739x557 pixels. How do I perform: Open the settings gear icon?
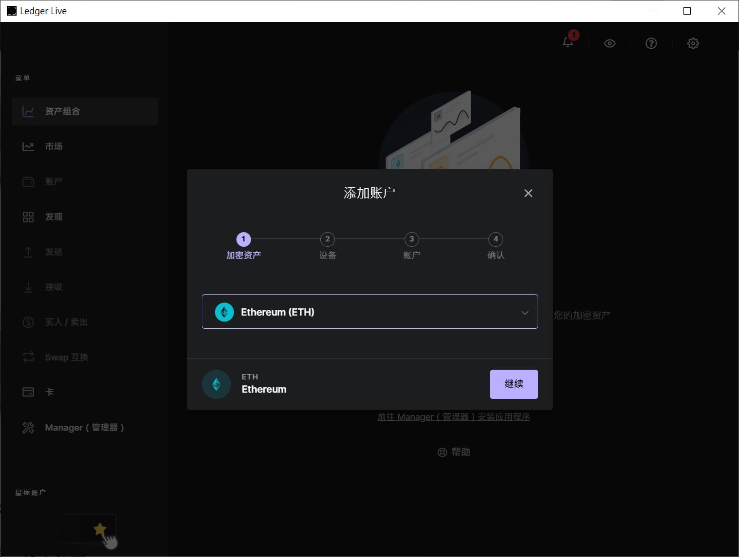693,43
